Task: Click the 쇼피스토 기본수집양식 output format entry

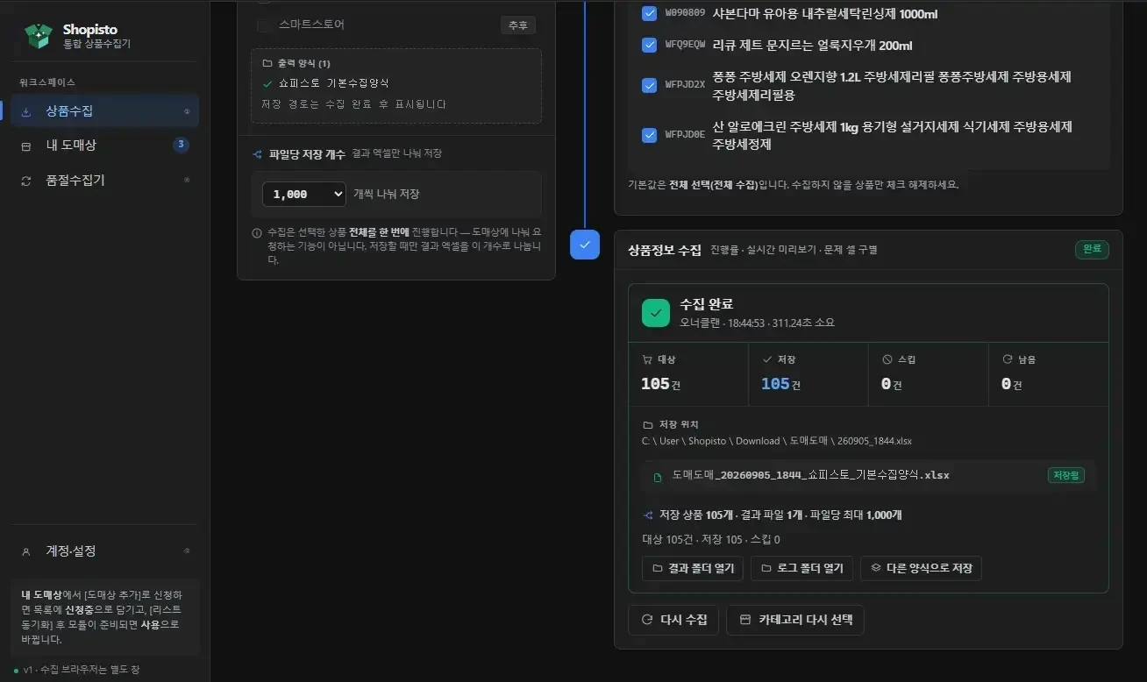Action: point(333,83)
